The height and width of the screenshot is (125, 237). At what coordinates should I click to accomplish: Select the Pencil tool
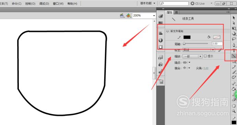point(234,67)
